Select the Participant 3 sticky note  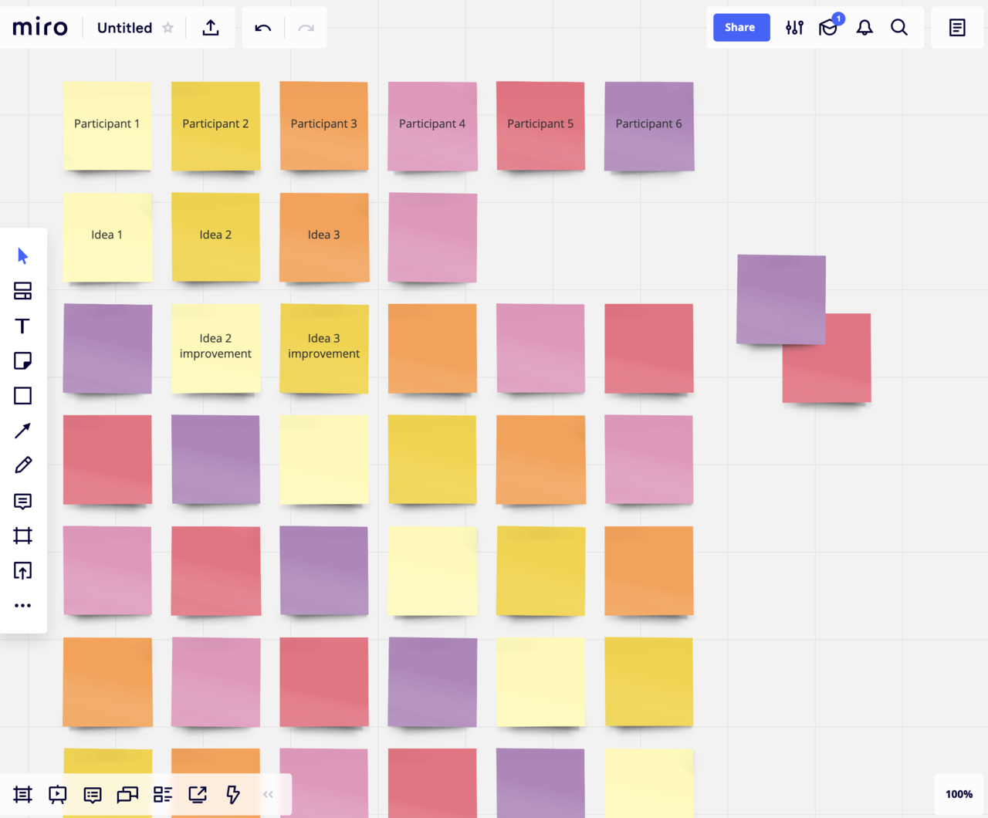(x=324, y=126)
